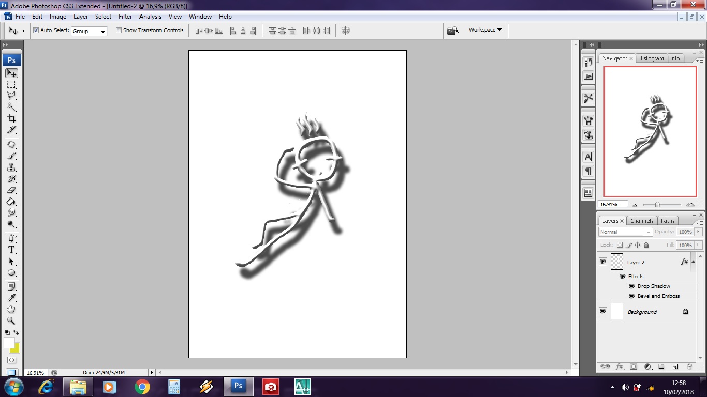707x397 pixels.
Task: Toggle Drop Shadow effect visibility
Action: 631,286
